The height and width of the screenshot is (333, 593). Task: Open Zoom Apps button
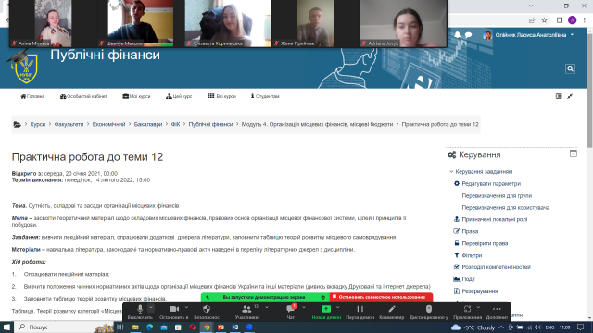pos(467,312)
